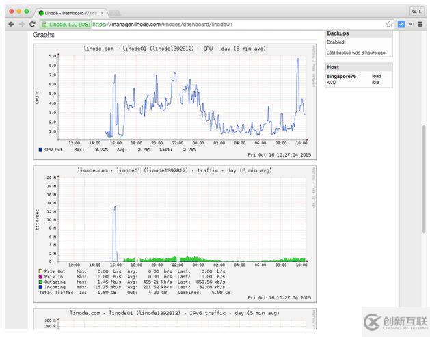Click the blue extension icon in toolbar
The width and height of the screenshot is (430, 337).
401,24
